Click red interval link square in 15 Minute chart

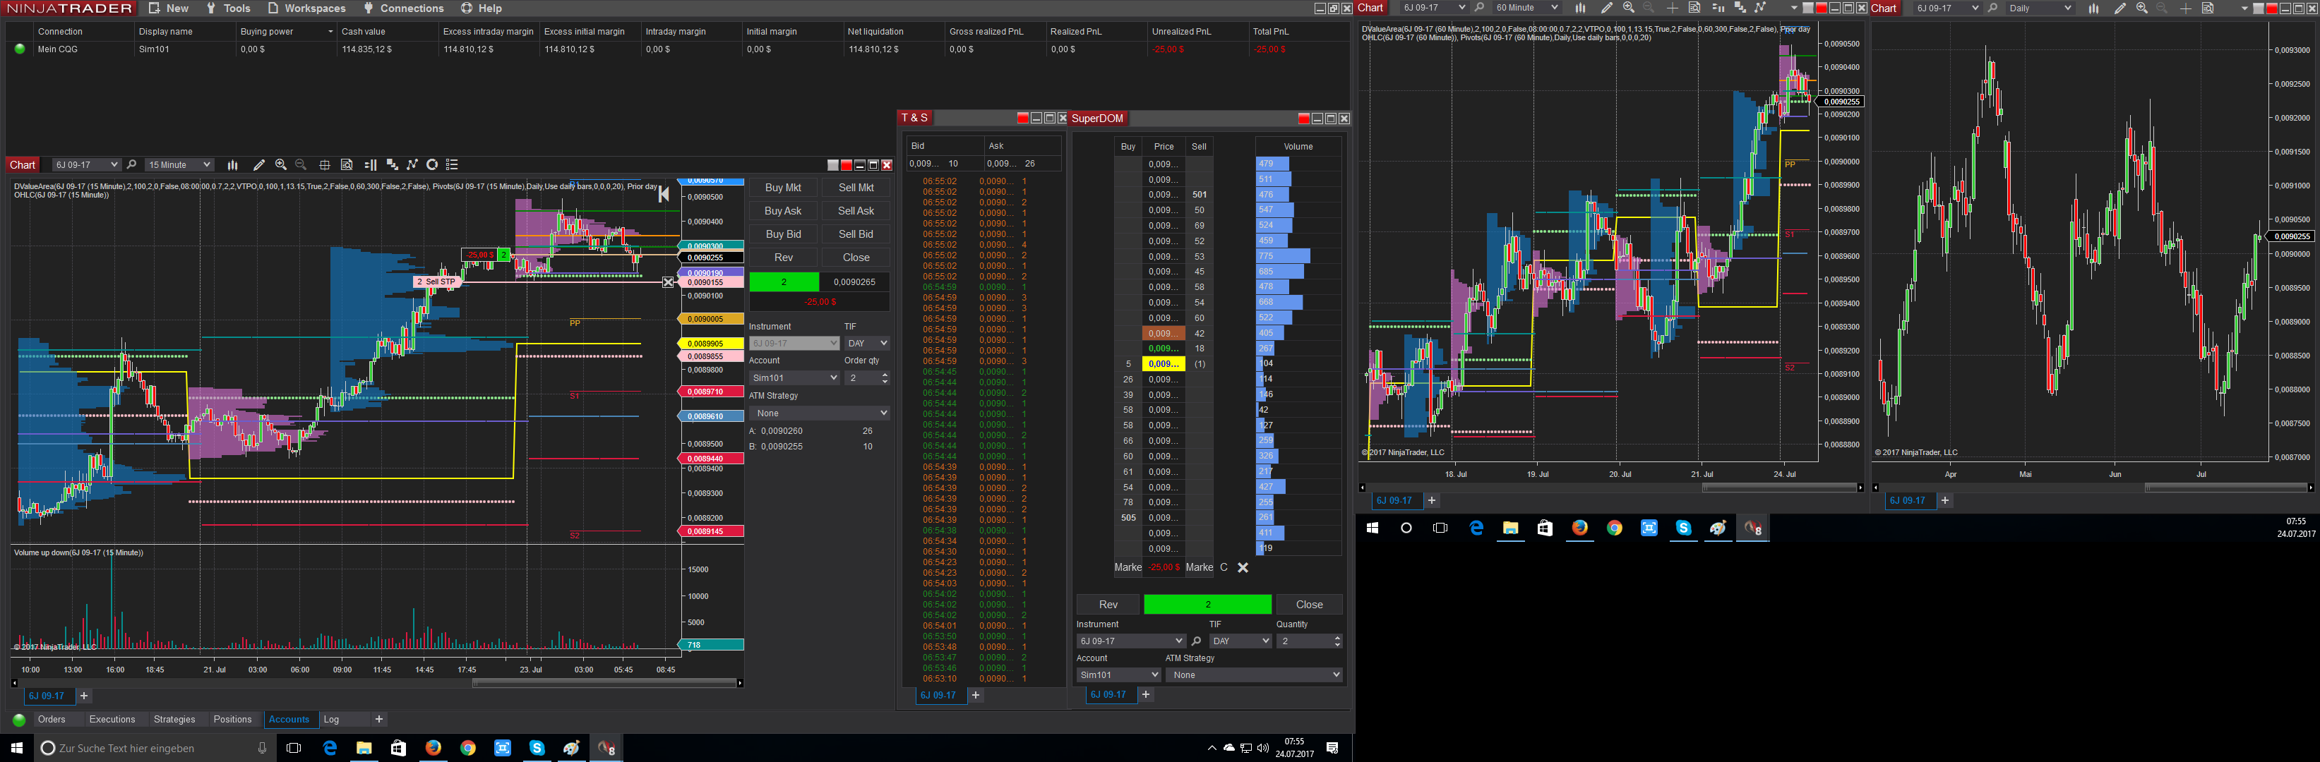point(846,166)
